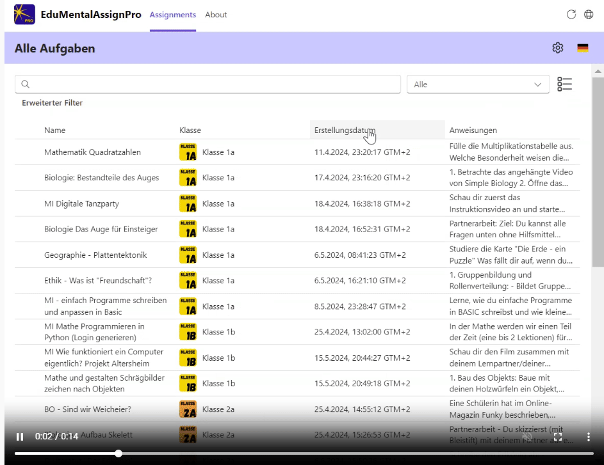The width and height of the screenshot is (604, 465).
Task: Focus the assignment search input field
Action: (x=208, y=84)
